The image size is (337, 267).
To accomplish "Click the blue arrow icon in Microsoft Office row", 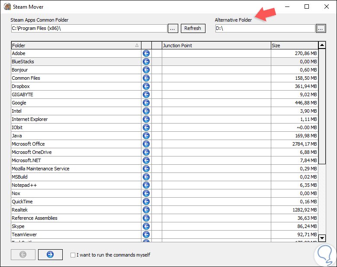I will 146,144.
